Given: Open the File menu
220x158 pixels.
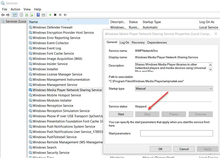Looking at the screenshot, I should click(5, 9).
